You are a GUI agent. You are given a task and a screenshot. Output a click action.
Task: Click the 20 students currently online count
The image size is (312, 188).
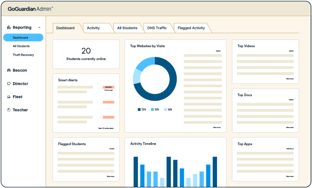point(86,51)
